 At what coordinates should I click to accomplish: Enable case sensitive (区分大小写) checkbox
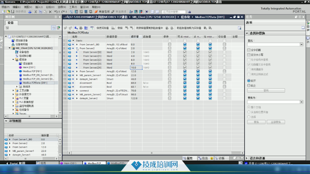(x=249, y=55)
